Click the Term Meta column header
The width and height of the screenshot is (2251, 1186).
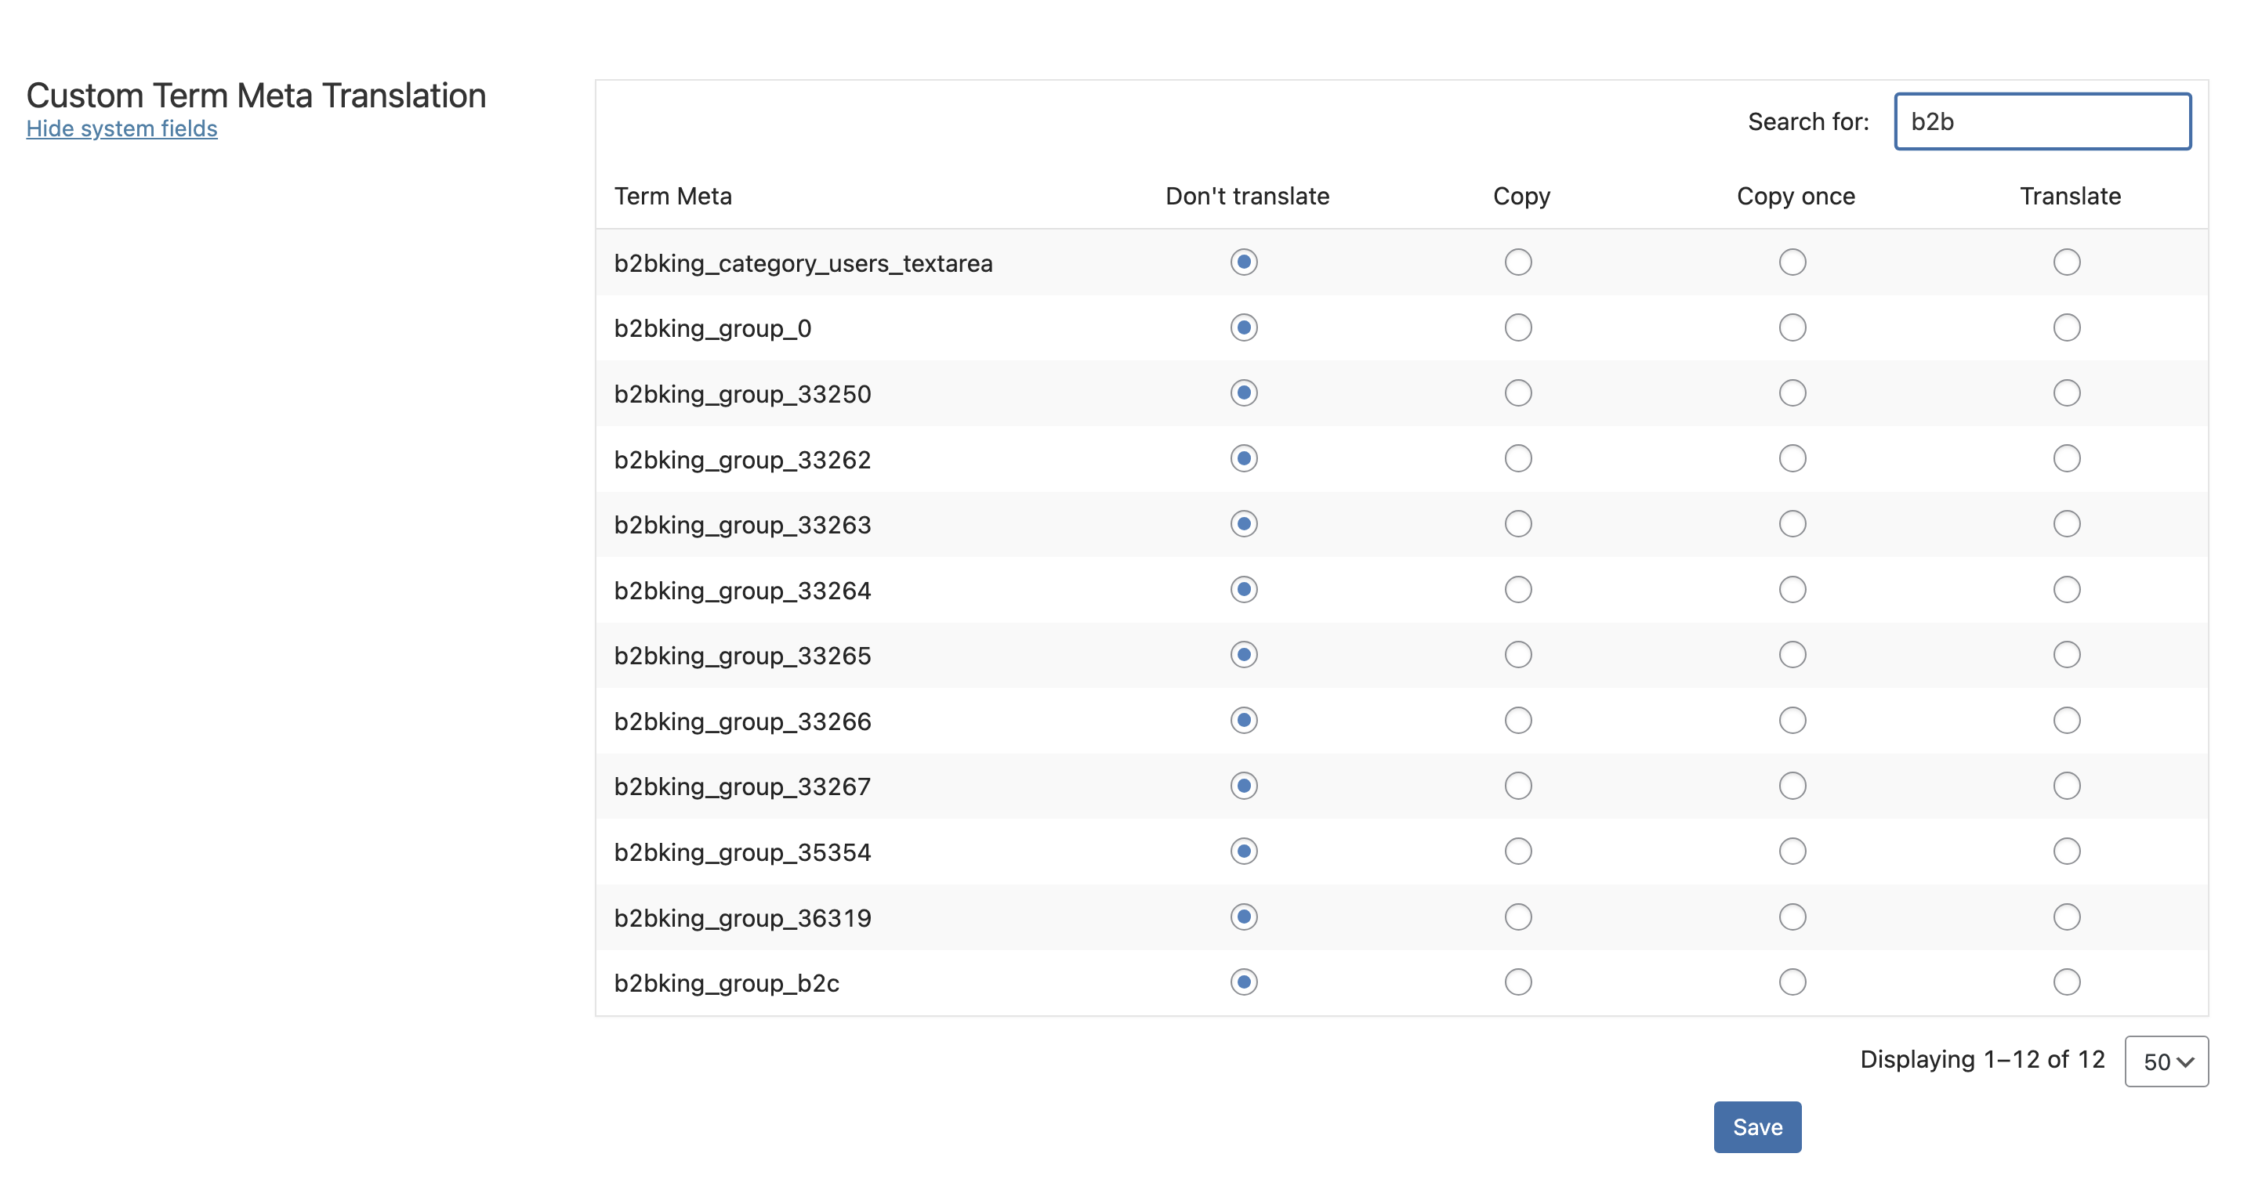(672, 197)
